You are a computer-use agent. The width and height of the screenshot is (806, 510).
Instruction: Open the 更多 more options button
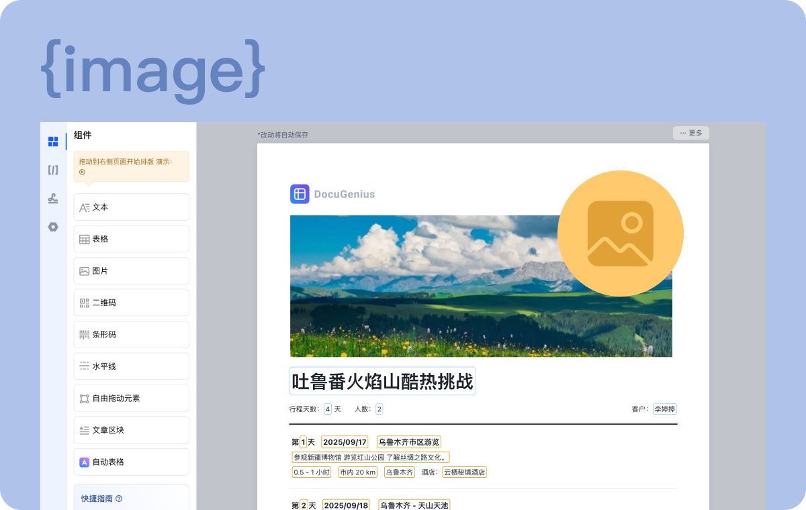(691, 133)
